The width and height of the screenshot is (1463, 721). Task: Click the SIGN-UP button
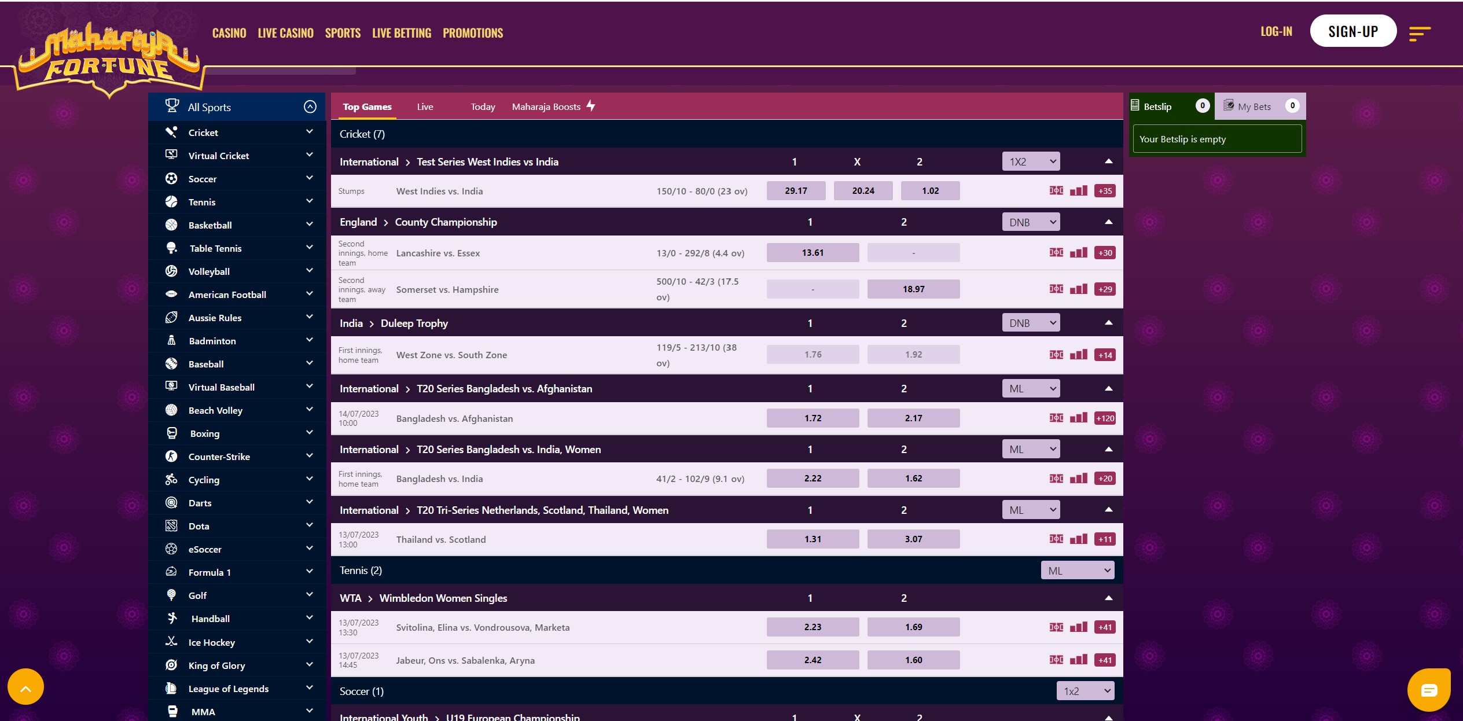tap(1353, 31)
